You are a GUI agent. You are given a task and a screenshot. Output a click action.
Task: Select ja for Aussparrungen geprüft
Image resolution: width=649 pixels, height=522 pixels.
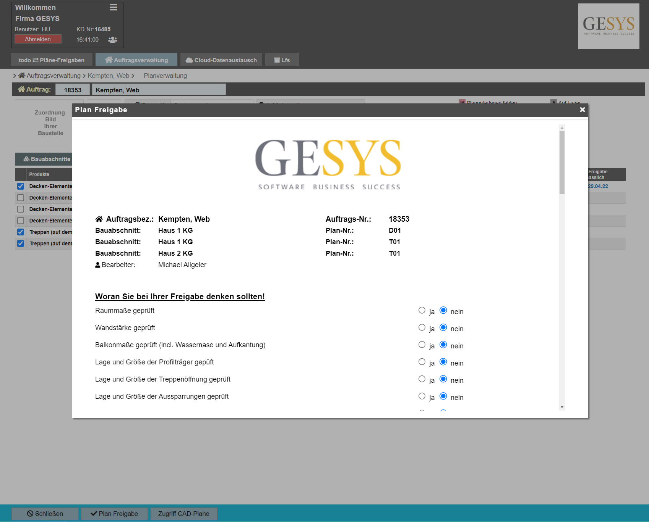pyautogui.click(x=422, y=396)
